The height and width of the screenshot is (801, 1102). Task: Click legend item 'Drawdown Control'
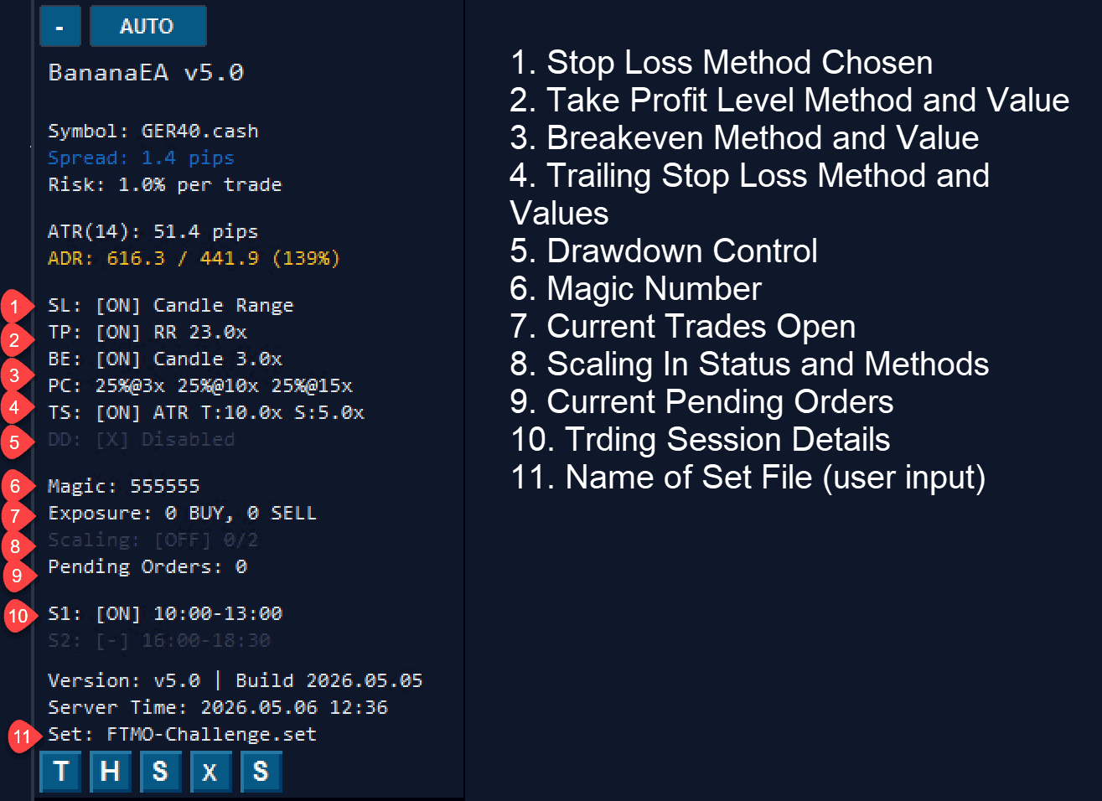(x=664, y=251)
